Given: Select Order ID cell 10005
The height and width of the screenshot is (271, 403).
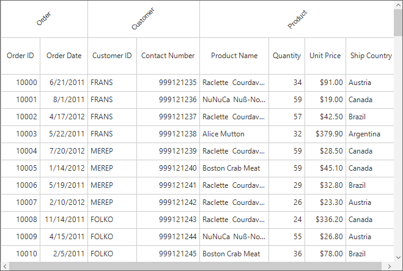Looking at the screenshot, I should [x=20, y=168].
